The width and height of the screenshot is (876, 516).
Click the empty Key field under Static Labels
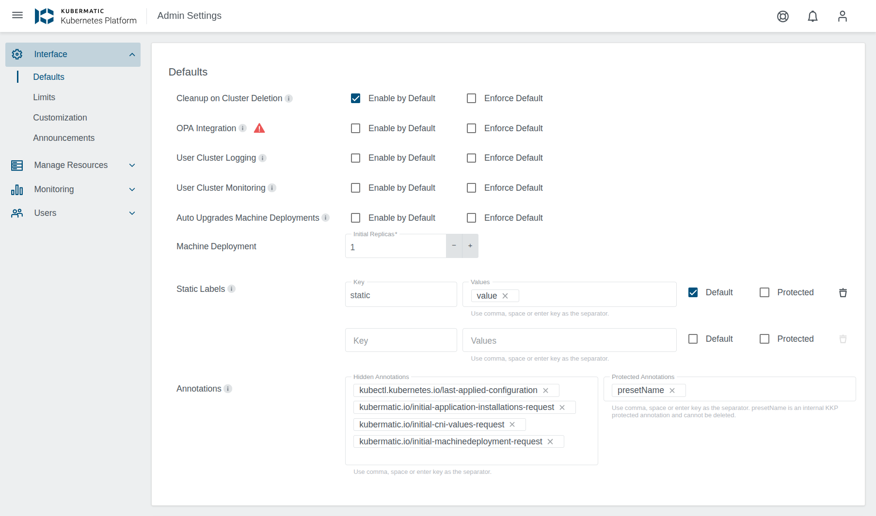[x=401, y=340]
